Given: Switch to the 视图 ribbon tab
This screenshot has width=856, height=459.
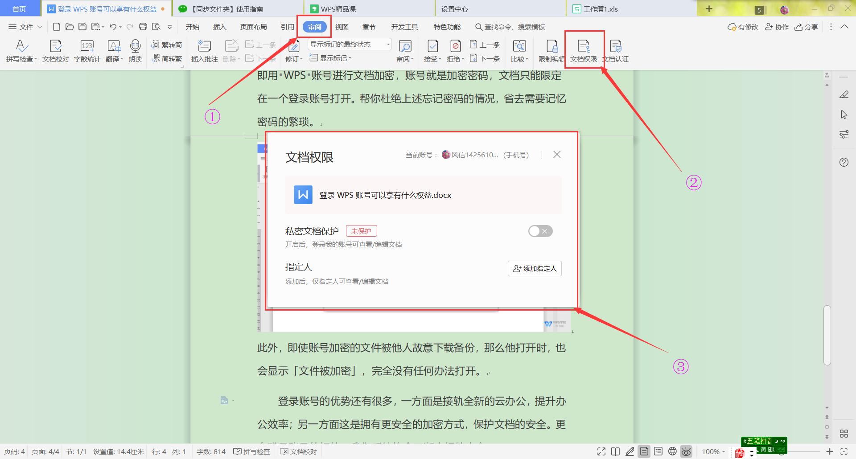Looking at the screenshot, I should [x=342, y=26].
